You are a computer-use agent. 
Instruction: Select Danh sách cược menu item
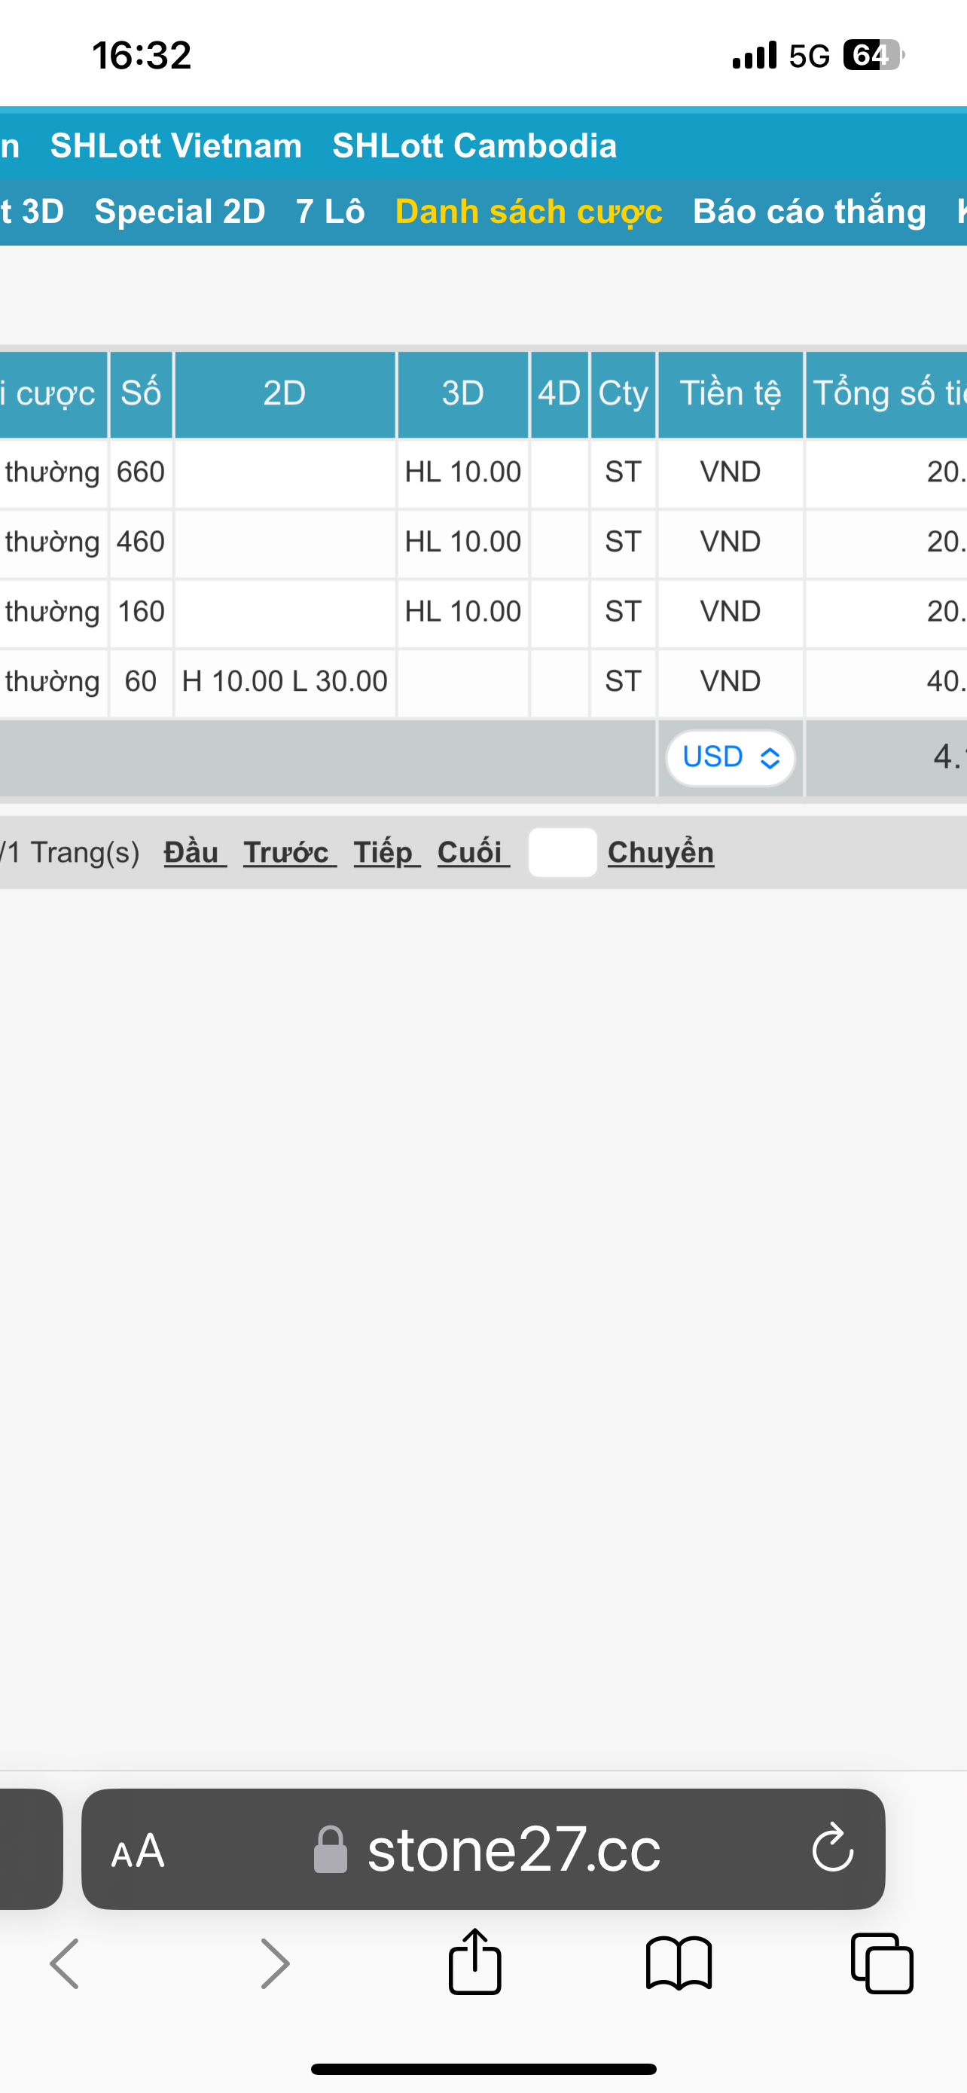pyautogui.click(x=529, y=211)
